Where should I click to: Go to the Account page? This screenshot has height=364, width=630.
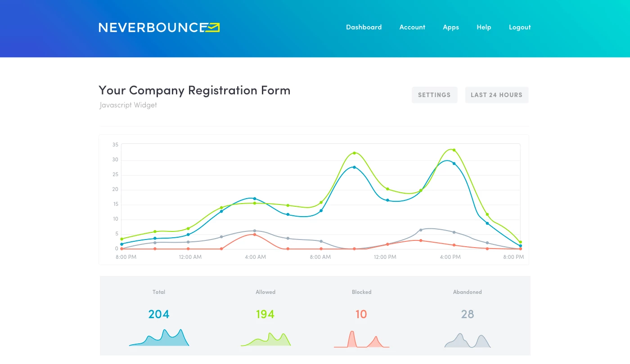[412, 27]
